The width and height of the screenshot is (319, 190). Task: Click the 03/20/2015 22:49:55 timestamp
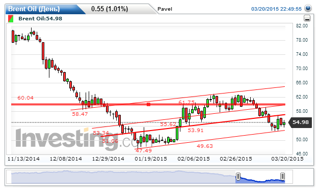(x=276, y=9)
